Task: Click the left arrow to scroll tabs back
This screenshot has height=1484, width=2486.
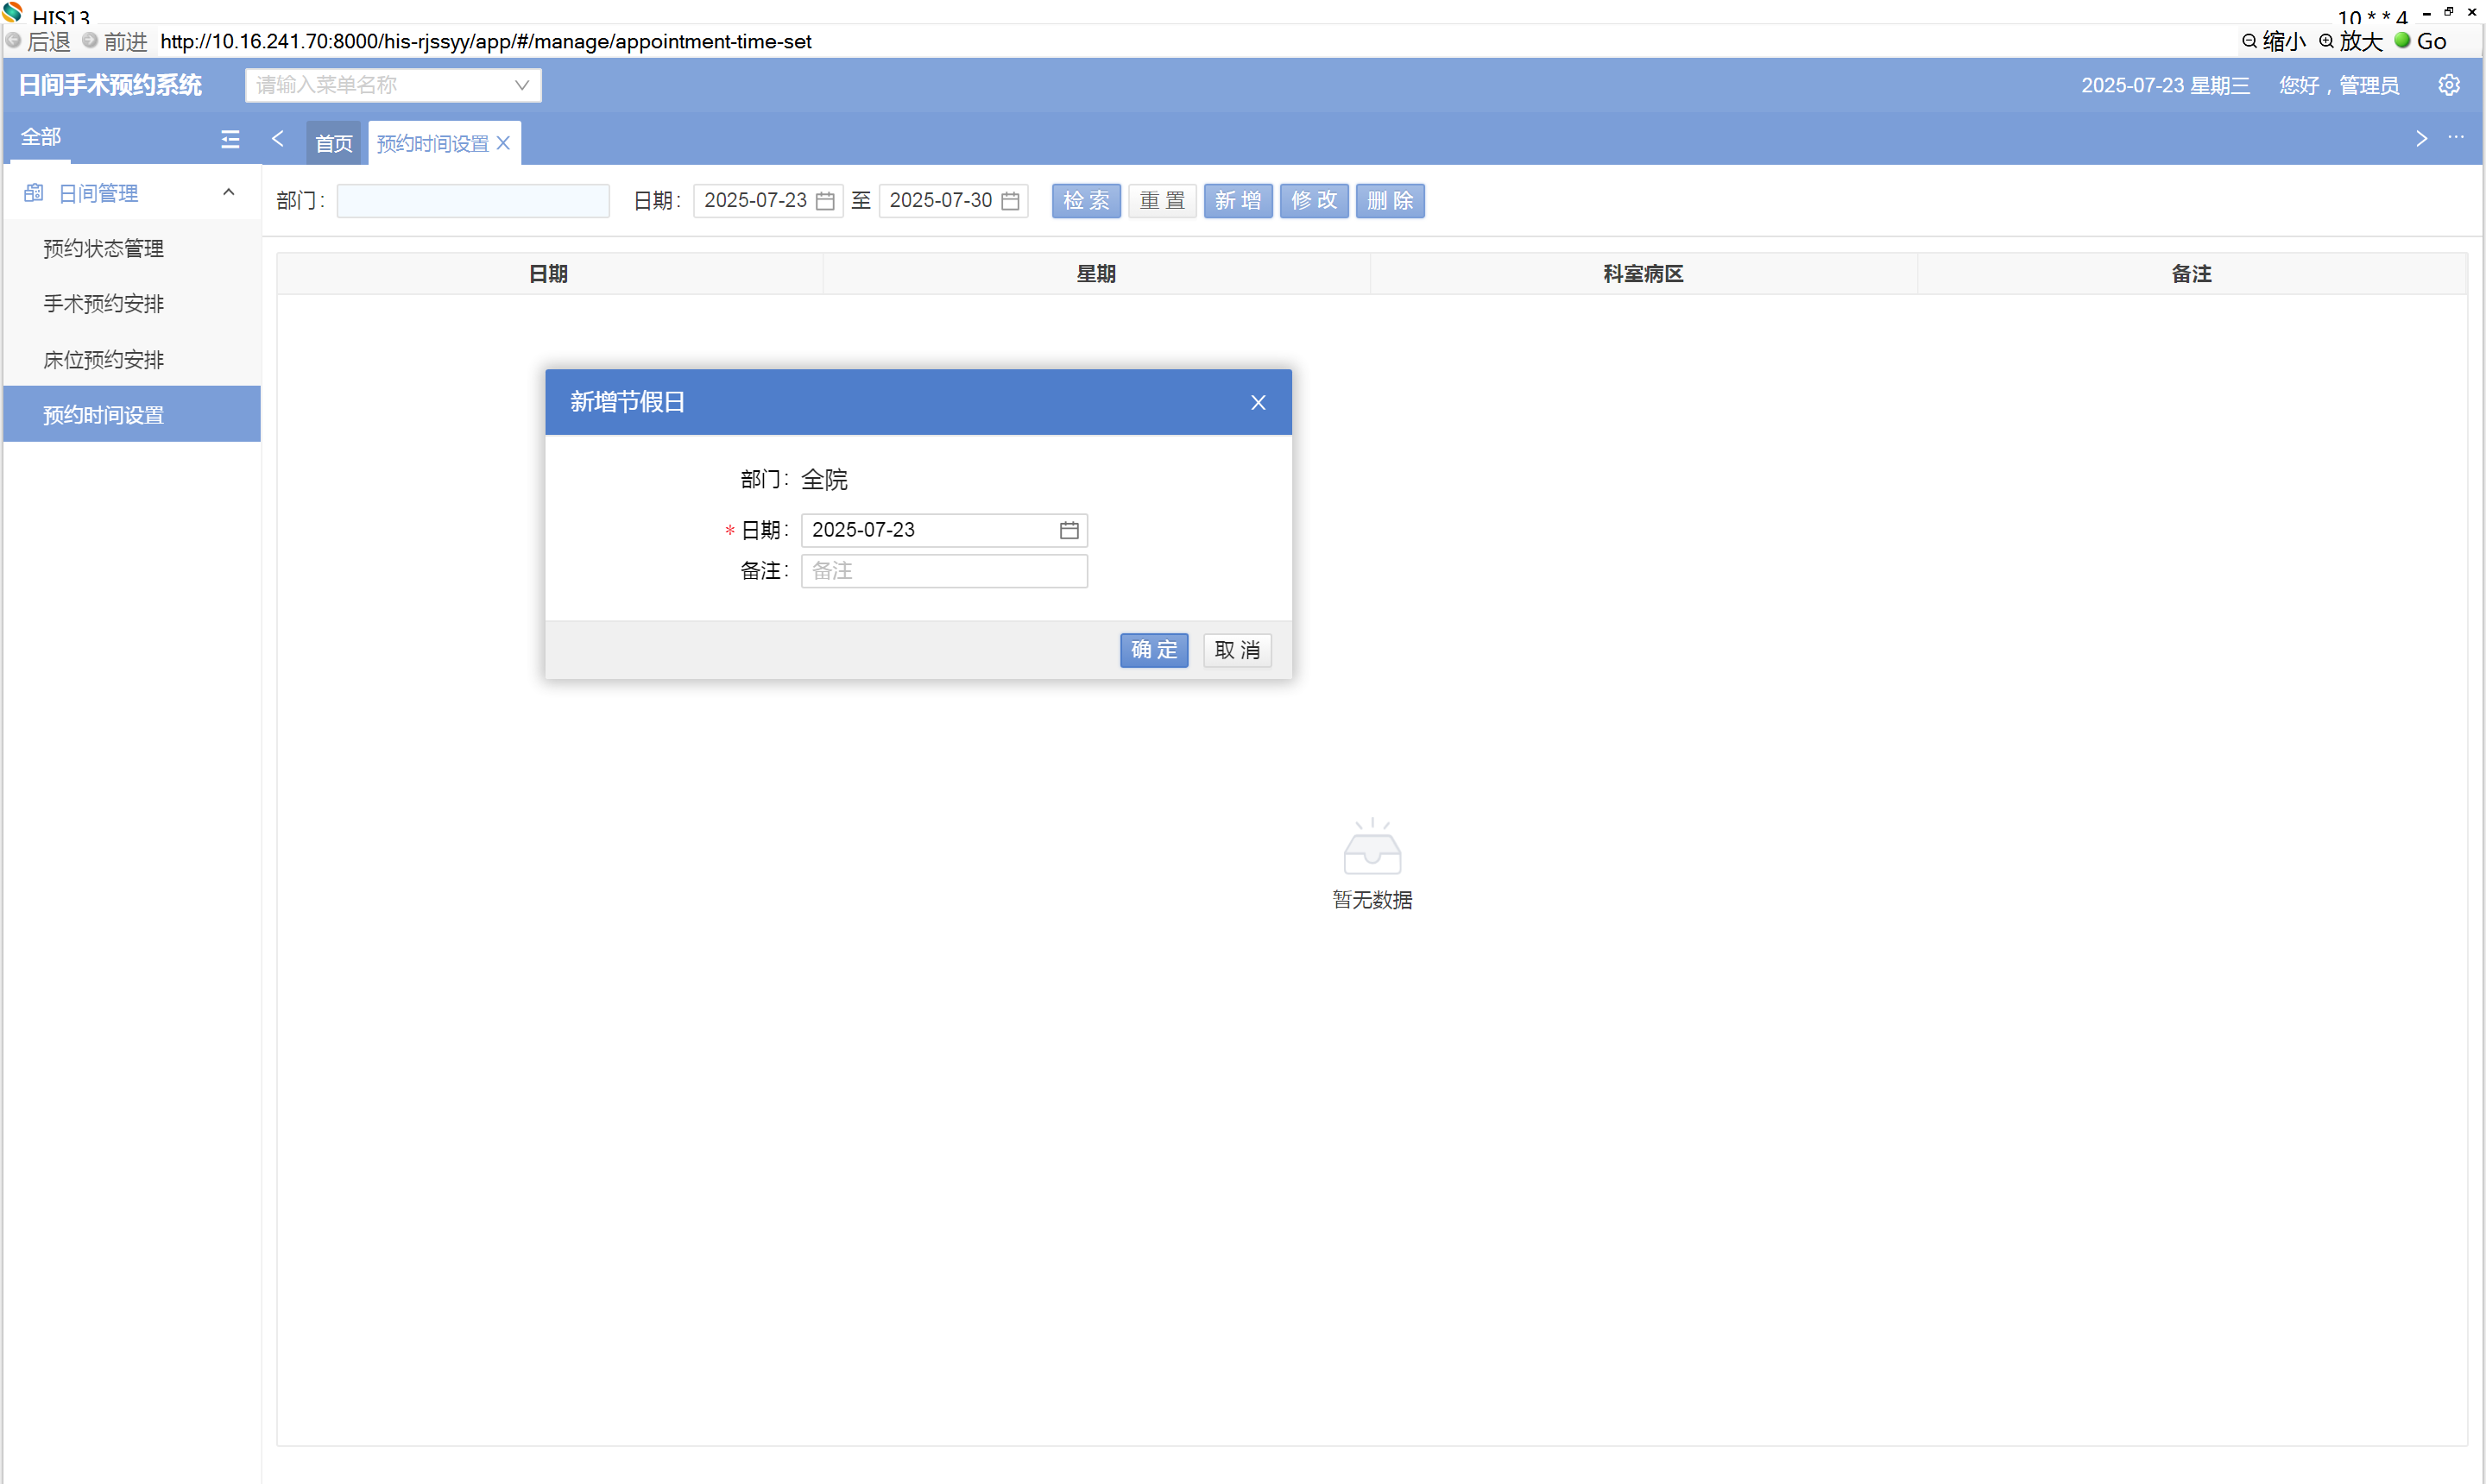Action: (x=277, y=139)
